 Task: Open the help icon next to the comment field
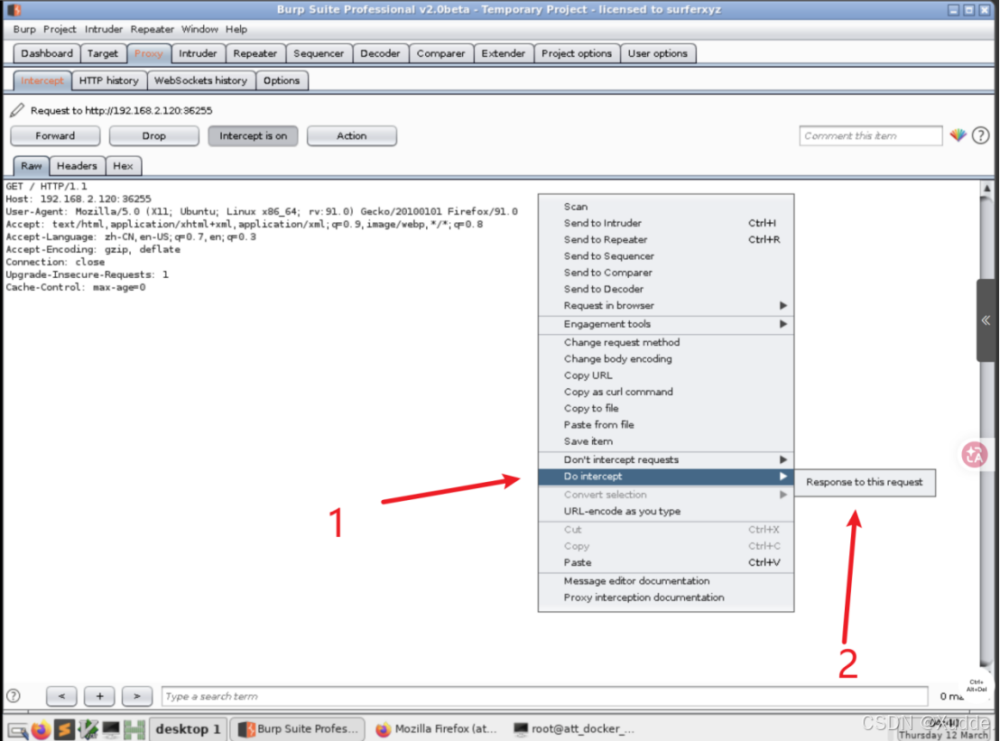click(x=981, y=135)
